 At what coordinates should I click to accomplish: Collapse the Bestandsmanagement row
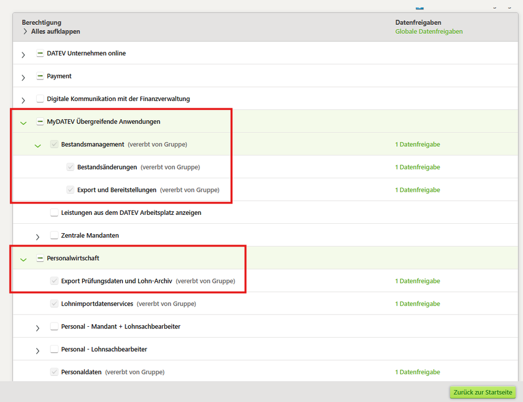pos(38,146)
